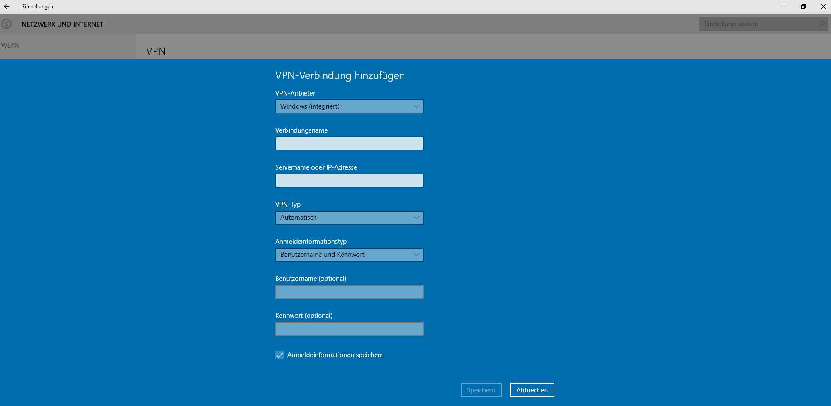Restore down the Einstellungen window

click(804, 7)
